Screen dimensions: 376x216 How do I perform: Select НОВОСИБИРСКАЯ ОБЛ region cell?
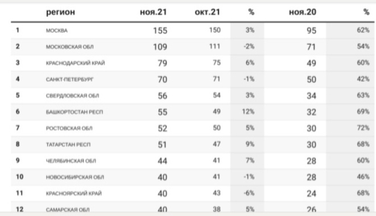click(x=75, y=177)
